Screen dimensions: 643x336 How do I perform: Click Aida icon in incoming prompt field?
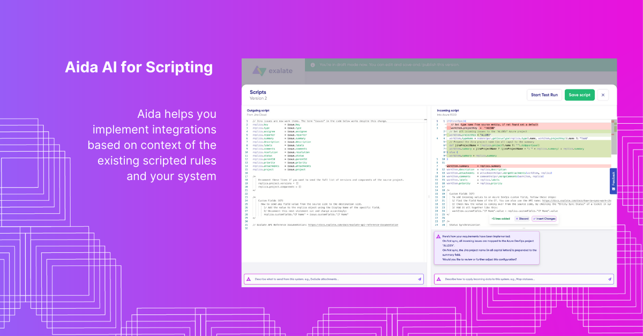coord(439,279)
